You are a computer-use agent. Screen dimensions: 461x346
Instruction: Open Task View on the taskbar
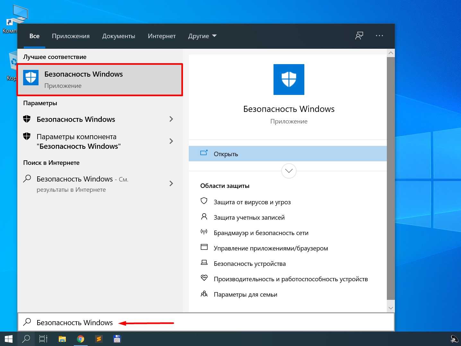[x=43, y=339]
